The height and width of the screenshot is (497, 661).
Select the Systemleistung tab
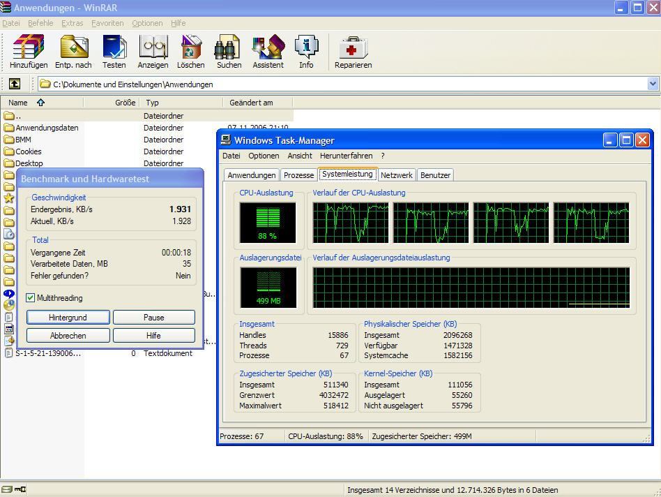[x=347, y=174]
